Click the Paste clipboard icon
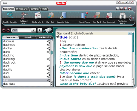Image resolution: width=137 pixels, height=111 pixels. [x=125, y=8]
